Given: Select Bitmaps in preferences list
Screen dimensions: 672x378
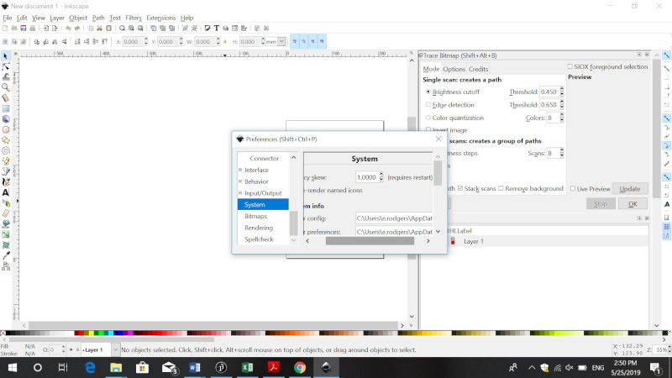Looking at the screenshot, I should 256,217.
